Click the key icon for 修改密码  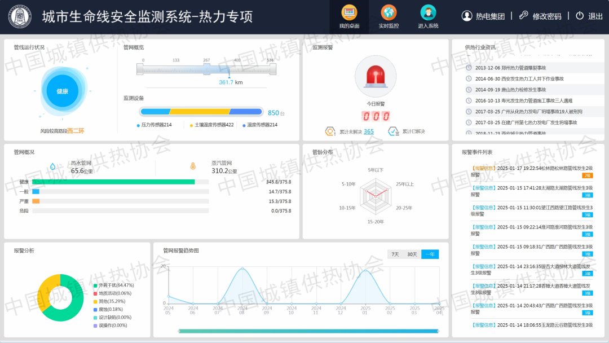pyautogui.click(x=524, y=16)
